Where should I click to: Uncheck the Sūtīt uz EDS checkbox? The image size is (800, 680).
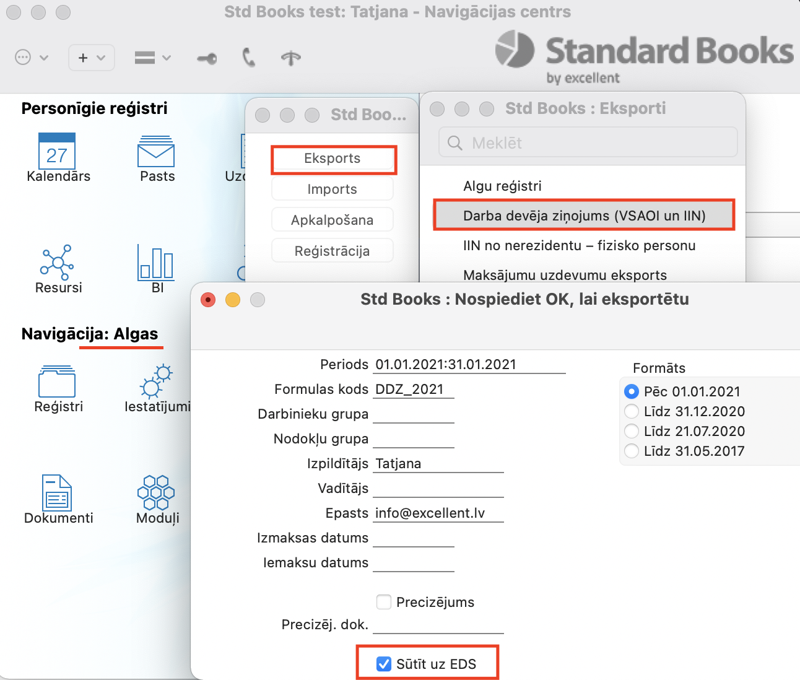[x=384, y=664]
